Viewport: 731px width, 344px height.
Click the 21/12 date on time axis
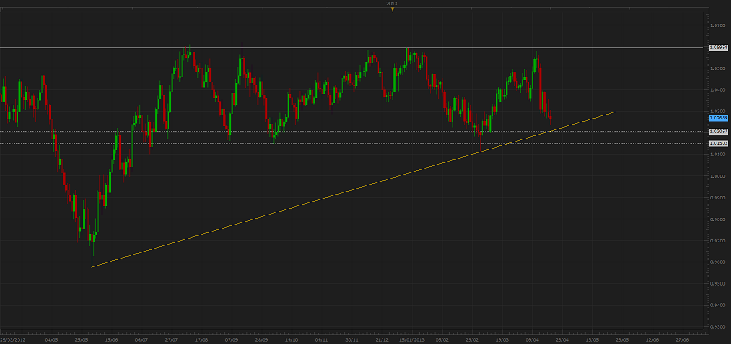[382, 339]
